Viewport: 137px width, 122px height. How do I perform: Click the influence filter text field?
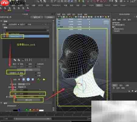[26, 30]
